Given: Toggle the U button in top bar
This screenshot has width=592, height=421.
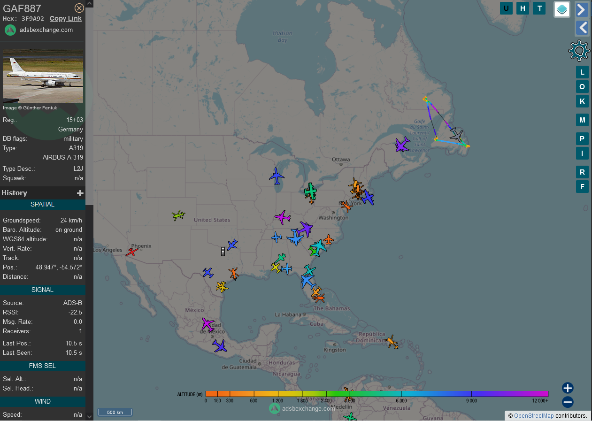Looking at the screenshot, I should pos(506,8).
